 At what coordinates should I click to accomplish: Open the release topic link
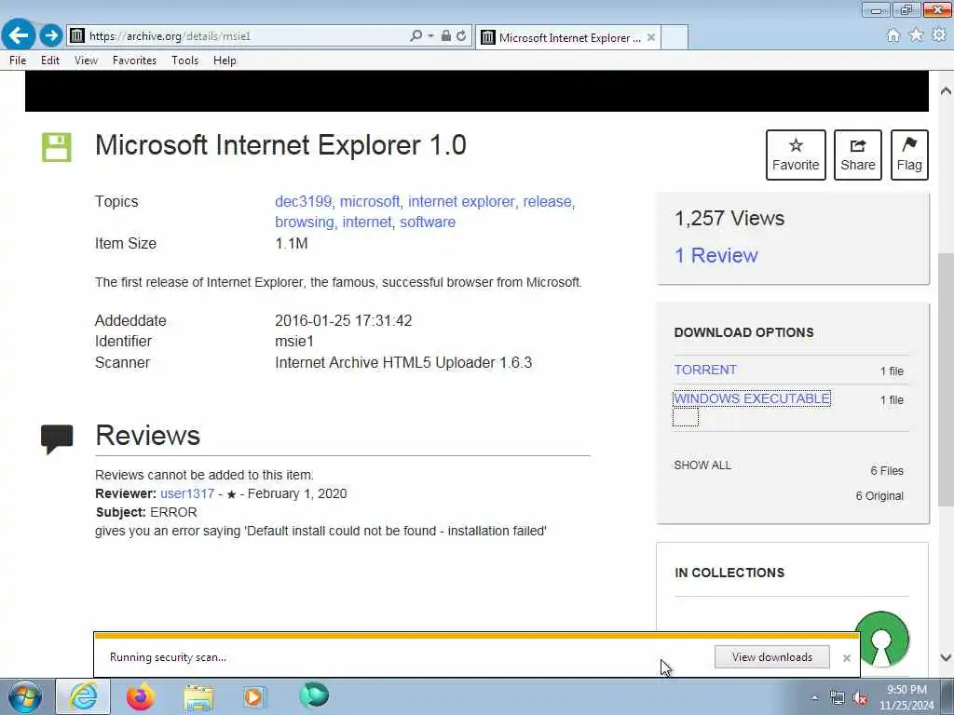547,201
